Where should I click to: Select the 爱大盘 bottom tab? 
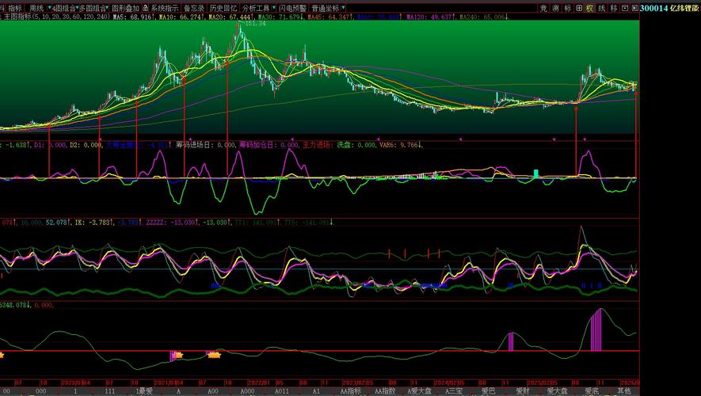point(557,391)
